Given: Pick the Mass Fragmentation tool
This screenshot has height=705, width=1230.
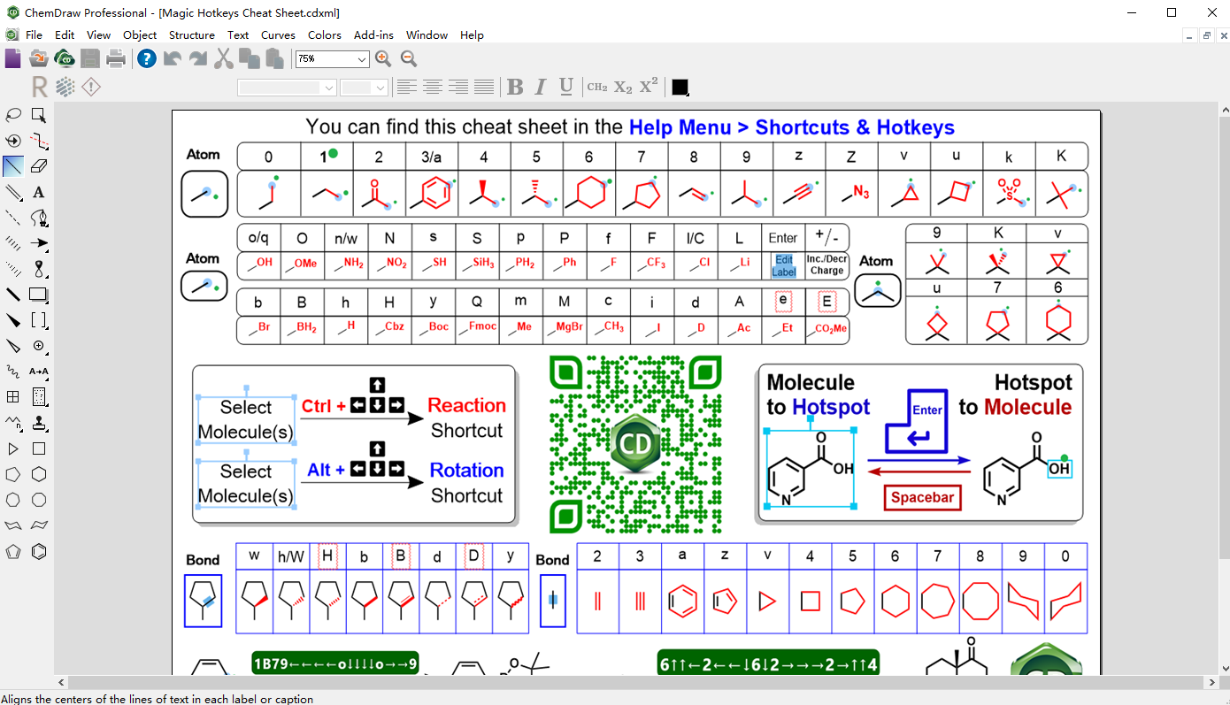Looking at the screenshot, I should (x=38, y=140).
